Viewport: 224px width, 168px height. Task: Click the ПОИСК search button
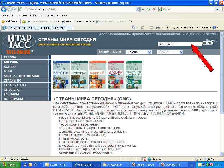(x=208, y=43)
